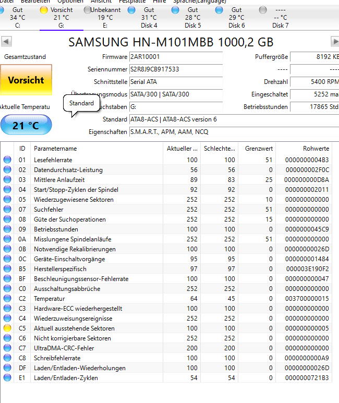Select drive E: with Unbekannt status
The width and height of the screenshot is (339, 403).
pyautogui.click(x=105, y=18)
